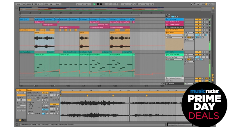This screenshot has width=230, height=129.
Task: Open the 8-Echo automation control chooser
Action: tap(175, 37)
